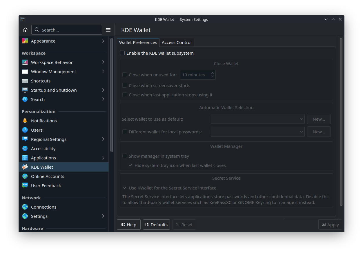Viewport: 363px width, 254px height.
Task: Click the Notifications bell icon
Action: click(25, 121)
